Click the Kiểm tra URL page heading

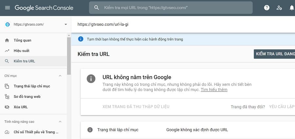93,54
